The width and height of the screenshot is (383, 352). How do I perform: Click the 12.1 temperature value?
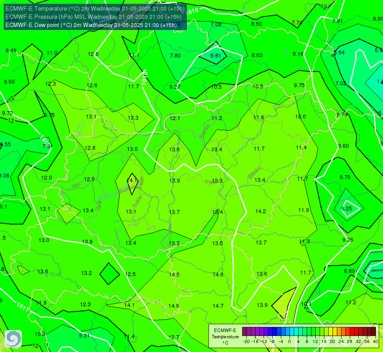174,118
